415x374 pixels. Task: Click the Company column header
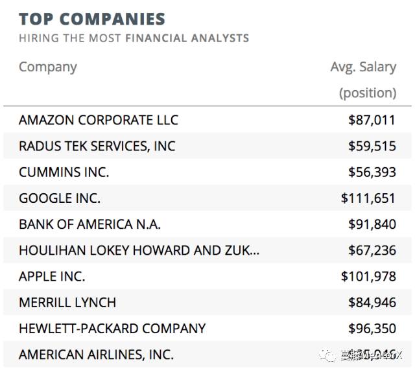tap(47, 67)
